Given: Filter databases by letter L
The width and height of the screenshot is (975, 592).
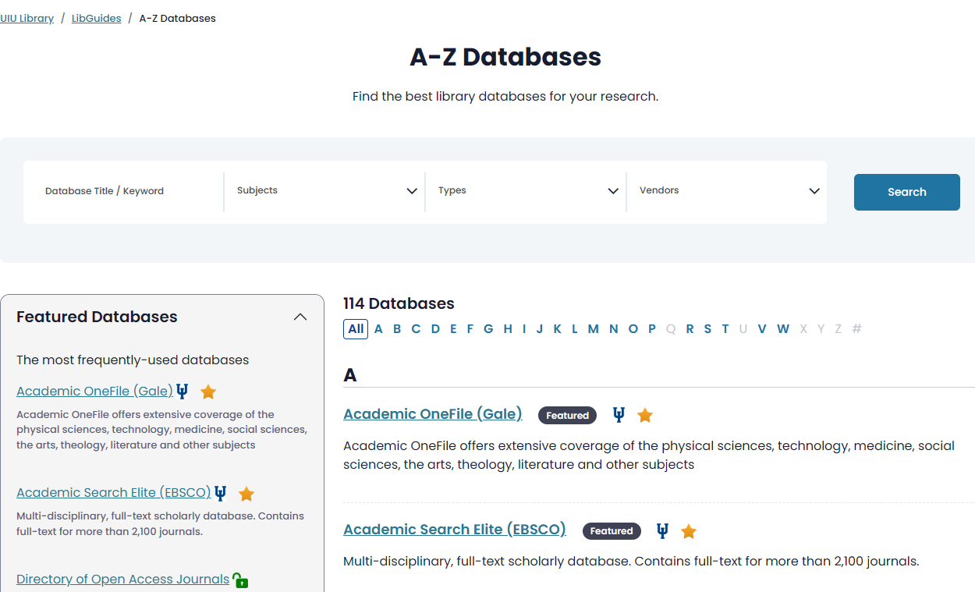Looking at the screenshot, I should pyautogui.click(x=575, y=329).
